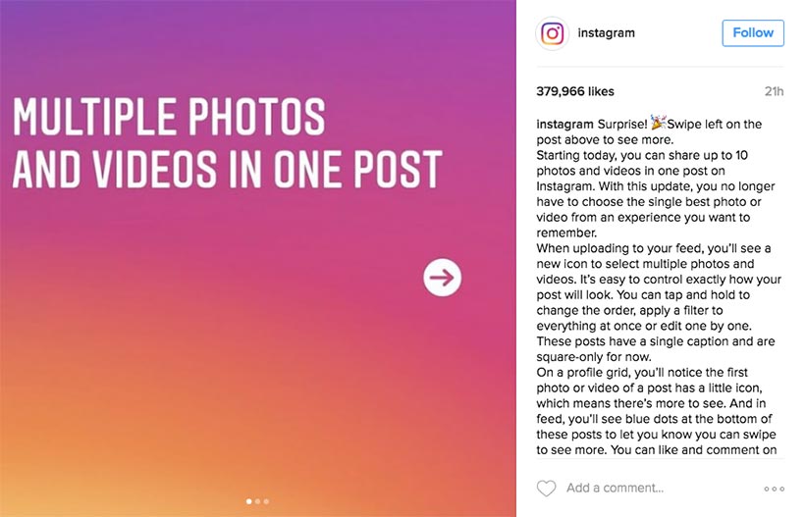The height and width of the screenshot is (517, 805).
Task: Select the first carousel indicator dot
Action: click(x=249, y=501)
